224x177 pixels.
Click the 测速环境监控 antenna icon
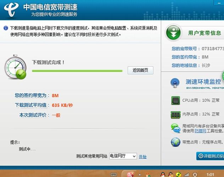(175, 83)
